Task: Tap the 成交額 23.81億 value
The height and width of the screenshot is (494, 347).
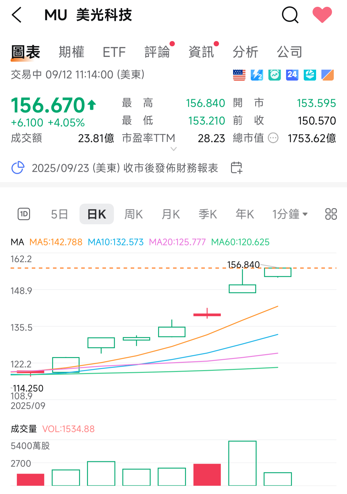Action: tap(96, 138)
